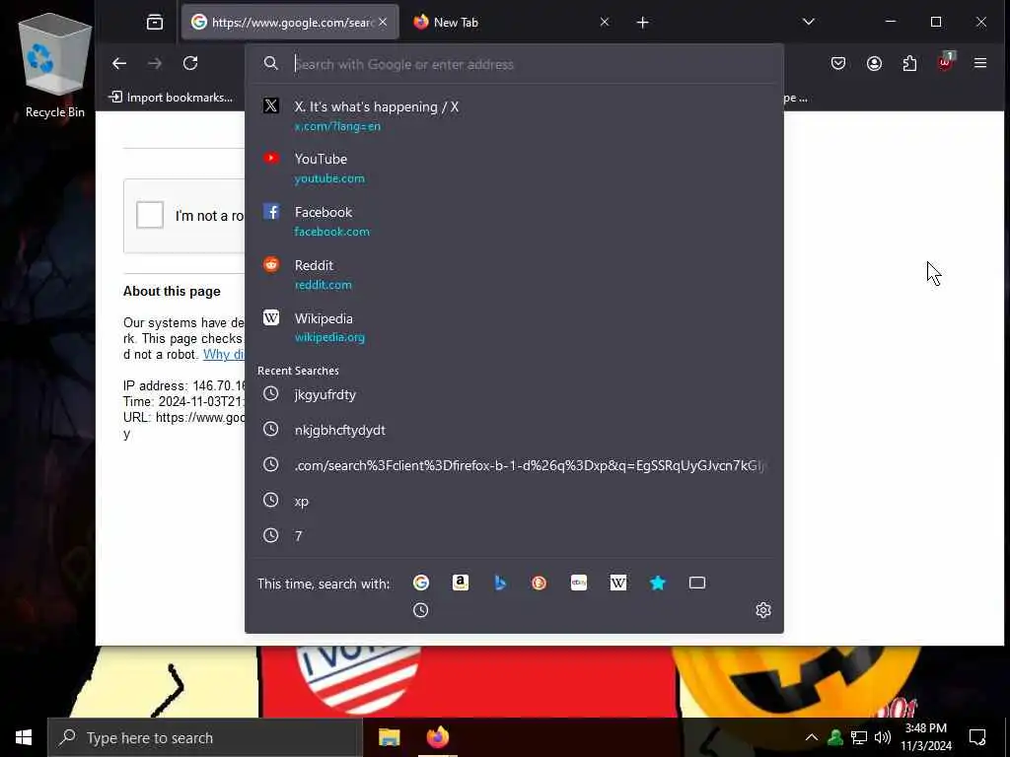Viewport: 1010px width, 757px height.
Task: Open the Recycle Bin desktop icon
Action: pyautogui.click(x=55, y=68)
